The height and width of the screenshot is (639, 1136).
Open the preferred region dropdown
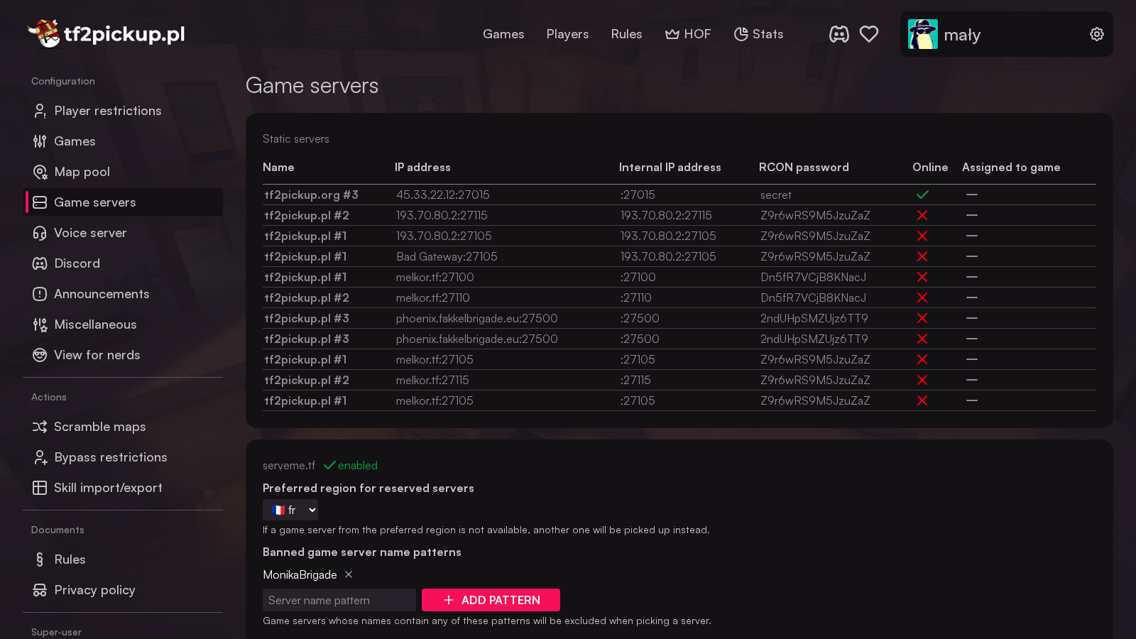pyautogui.click(x=290, y=509)
